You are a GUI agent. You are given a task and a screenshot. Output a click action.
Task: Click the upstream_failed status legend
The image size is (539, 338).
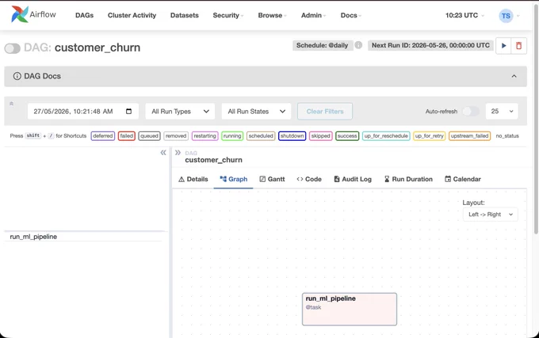click(x=469, y=136)
